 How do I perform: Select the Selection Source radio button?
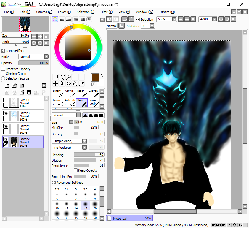coord(3,78)
